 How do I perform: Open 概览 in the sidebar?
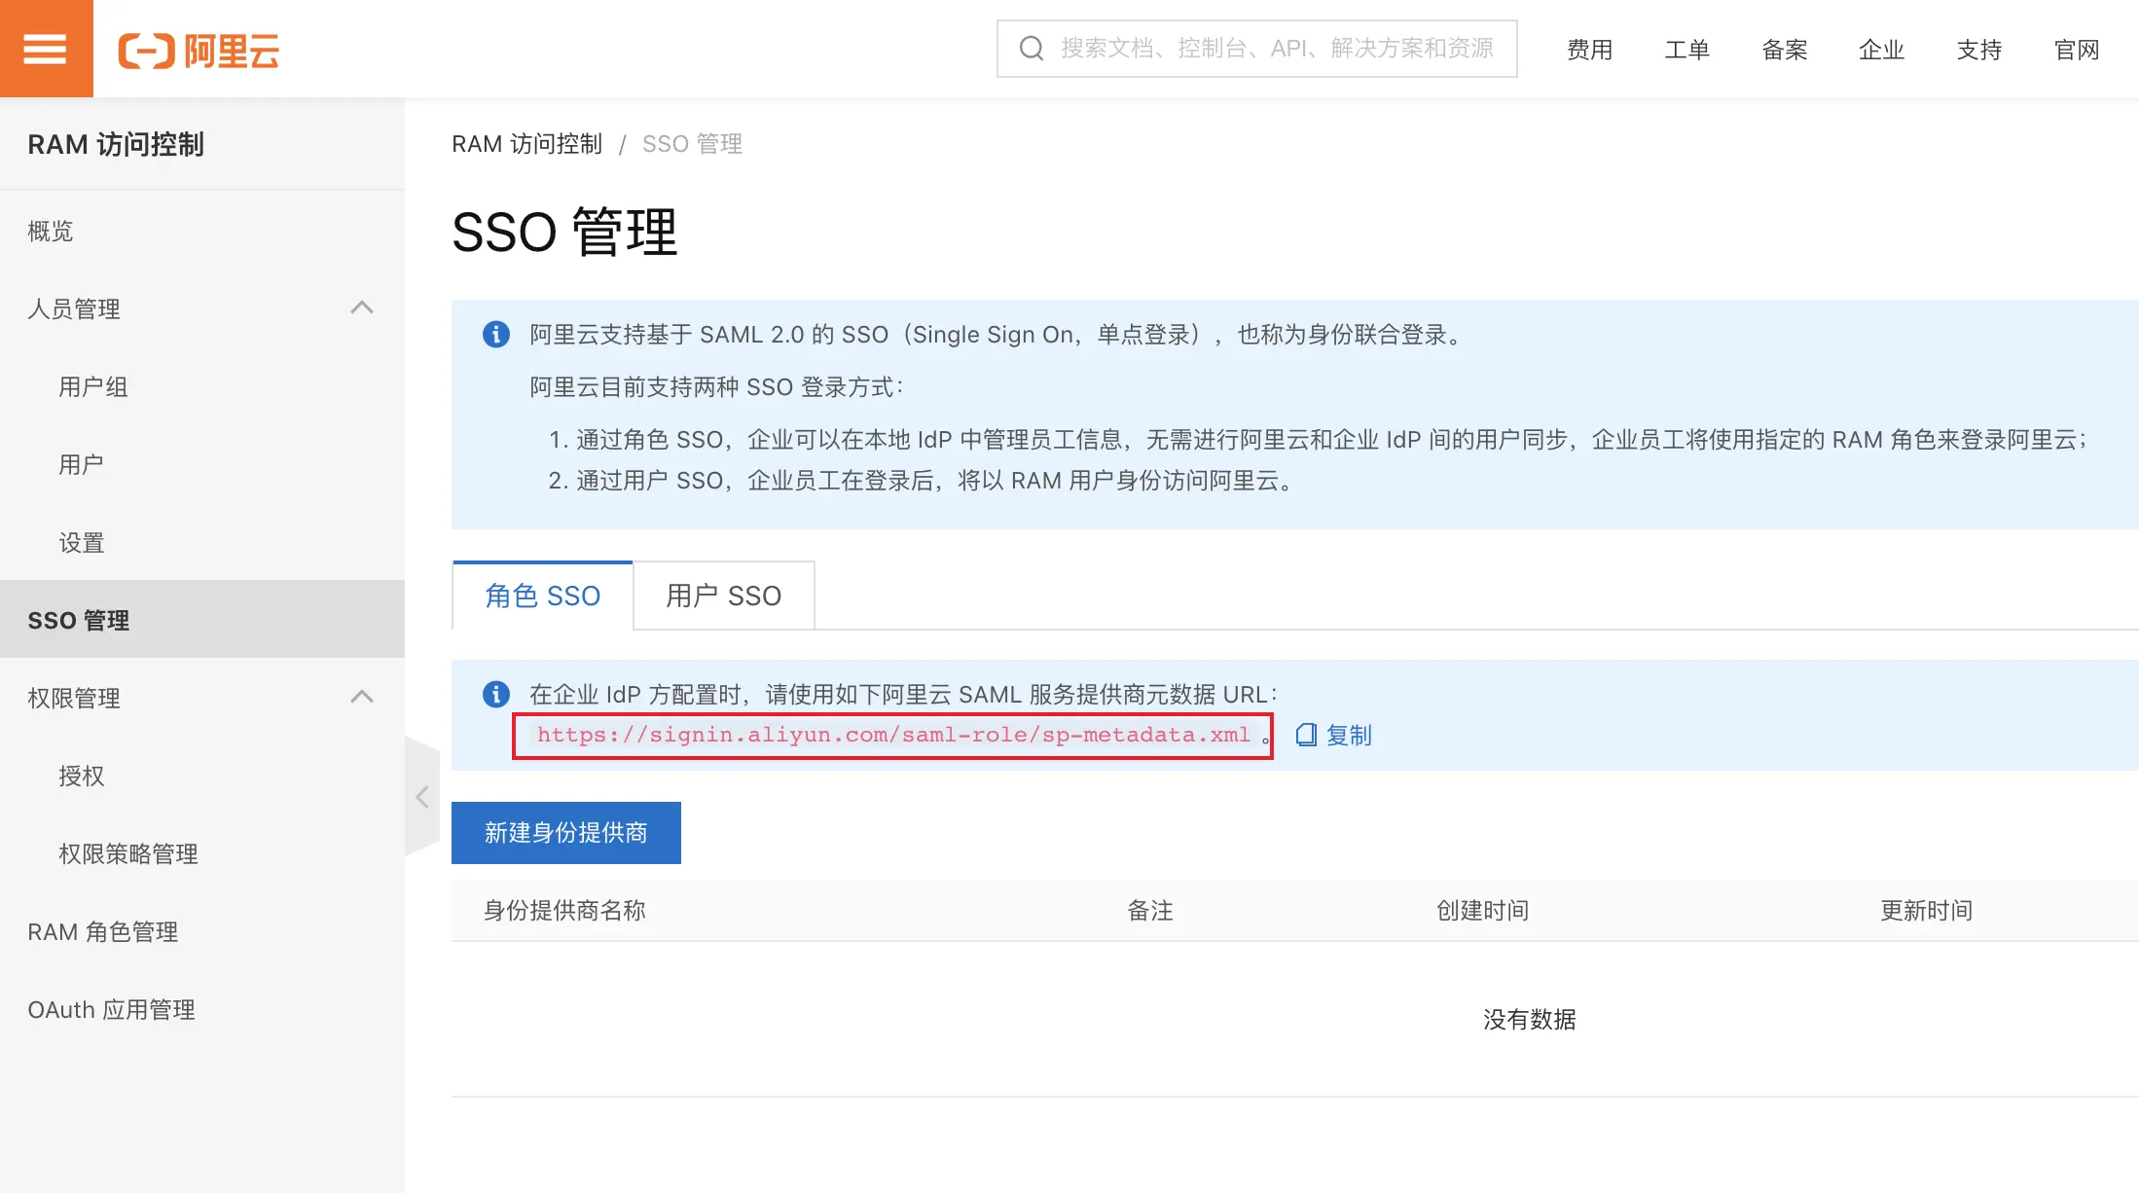(x=51, y=231)
